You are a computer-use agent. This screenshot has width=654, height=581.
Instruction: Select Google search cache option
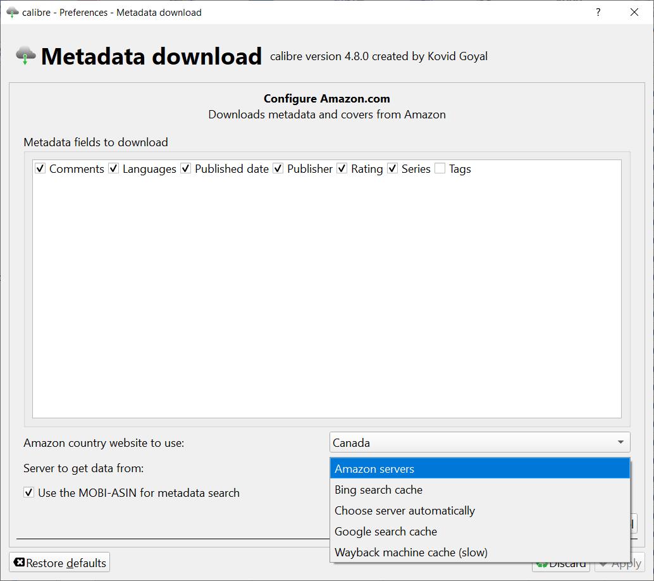[479, 532]
